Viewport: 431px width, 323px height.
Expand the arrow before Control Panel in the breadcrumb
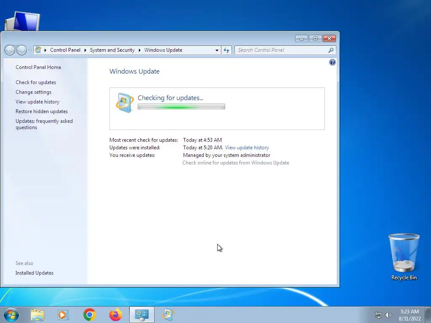tap(45, 50)
